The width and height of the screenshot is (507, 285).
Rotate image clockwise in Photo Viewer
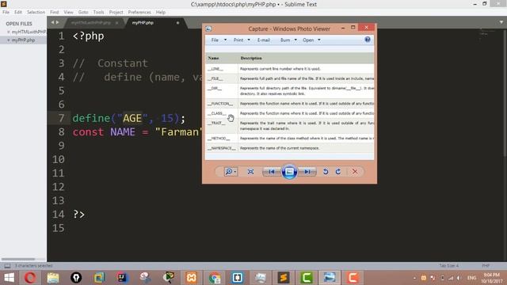point(338,172)
